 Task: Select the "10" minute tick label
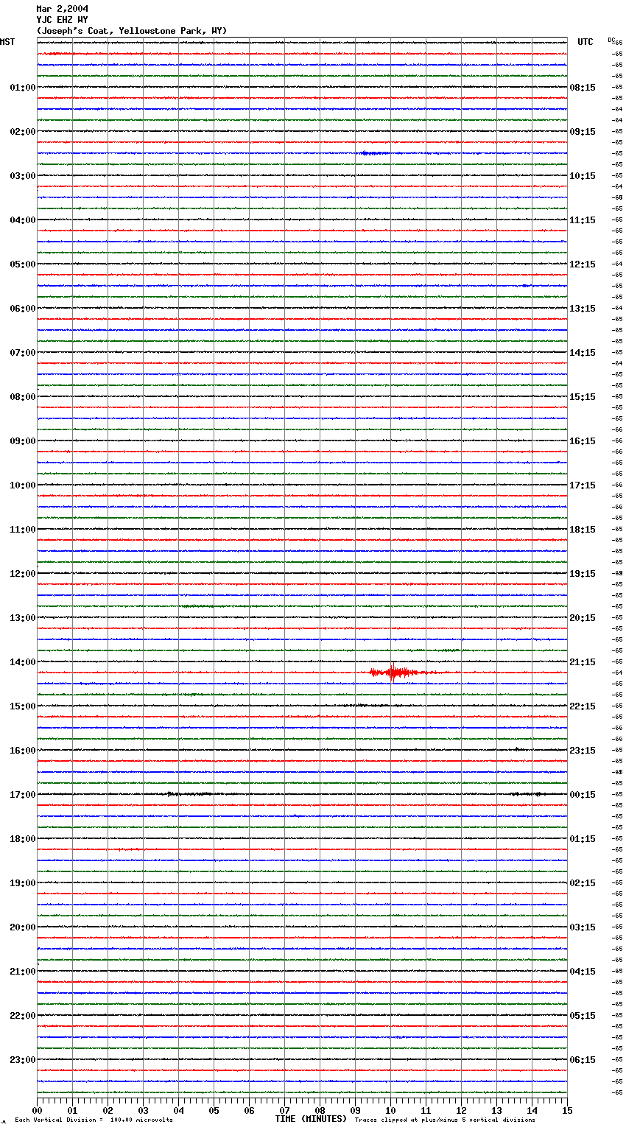coord(390,1110)
